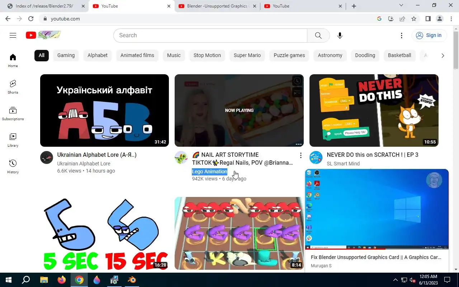
Task: Select the All category chip
Action: pyautogui.click(x=42, y=55)
